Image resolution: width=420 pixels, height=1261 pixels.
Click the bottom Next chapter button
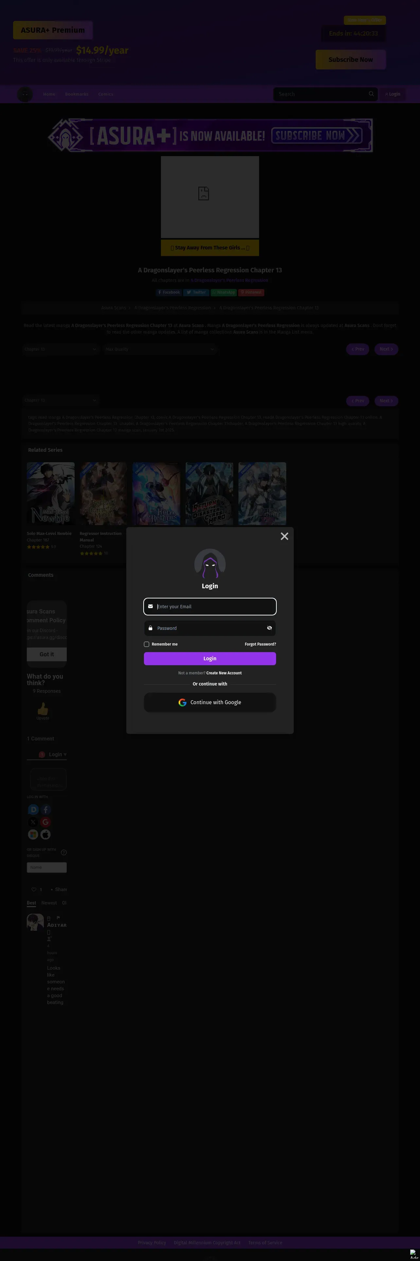click(386, 401)
